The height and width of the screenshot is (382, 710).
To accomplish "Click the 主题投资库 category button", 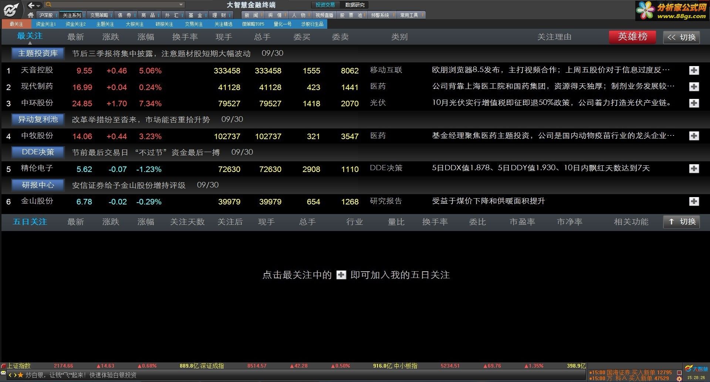I will [x=38, y=54].
